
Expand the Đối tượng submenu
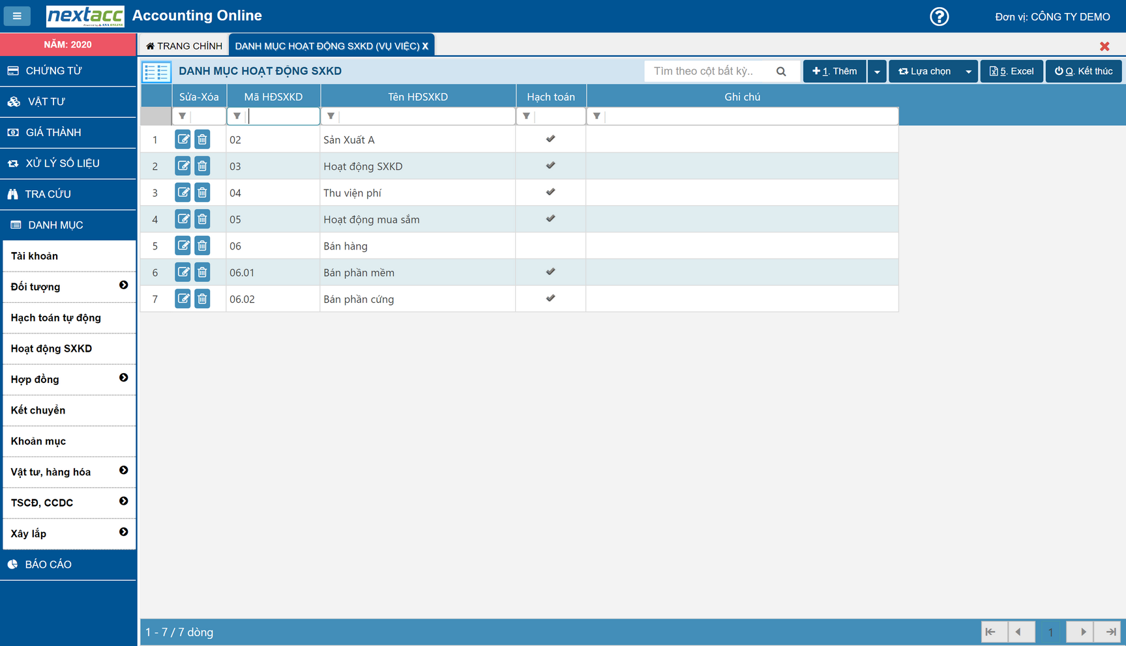pos(123,286)
